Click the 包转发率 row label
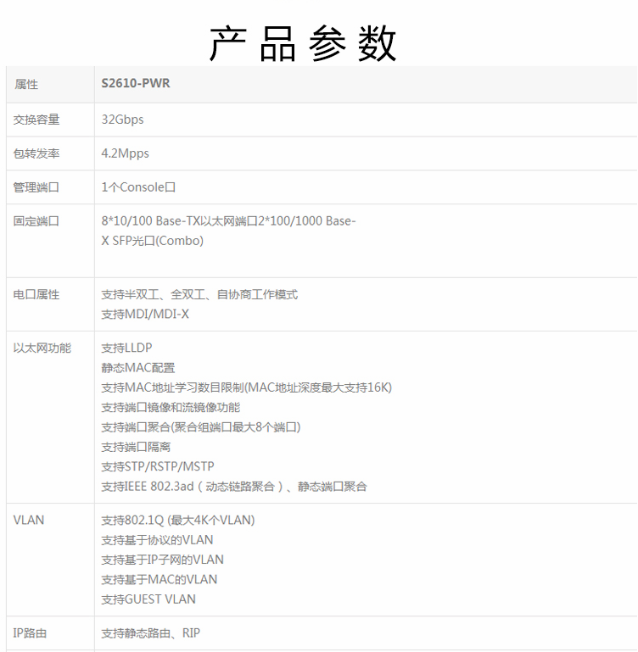638x652 pixels. (x=36, y=153)
